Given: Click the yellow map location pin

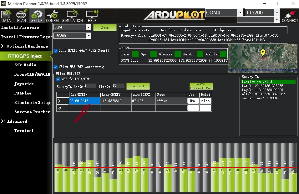Looking at the screenshot, I should [263, 54].
